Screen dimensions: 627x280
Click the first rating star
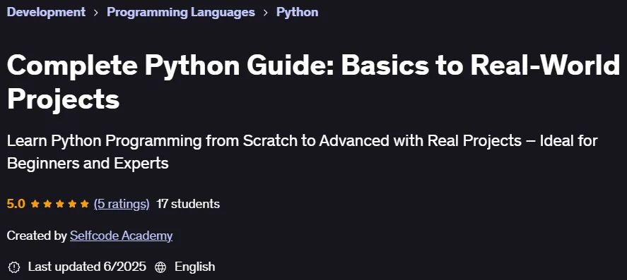tap(35, 205)
